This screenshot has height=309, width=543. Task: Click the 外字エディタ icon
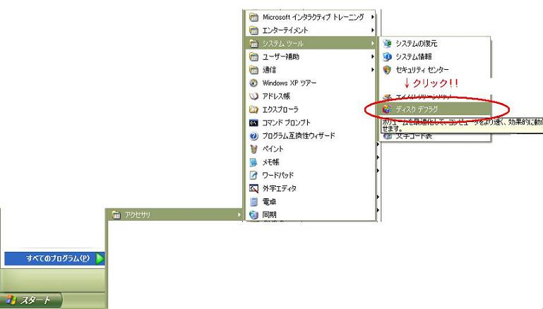(x=254, y=188)
